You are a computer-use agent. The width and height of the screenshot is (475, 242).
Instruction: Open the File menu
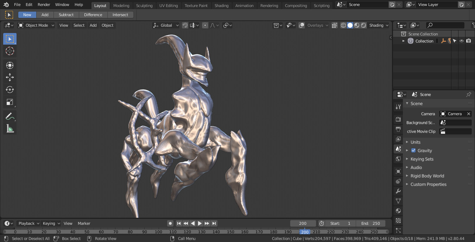[17, 5]
